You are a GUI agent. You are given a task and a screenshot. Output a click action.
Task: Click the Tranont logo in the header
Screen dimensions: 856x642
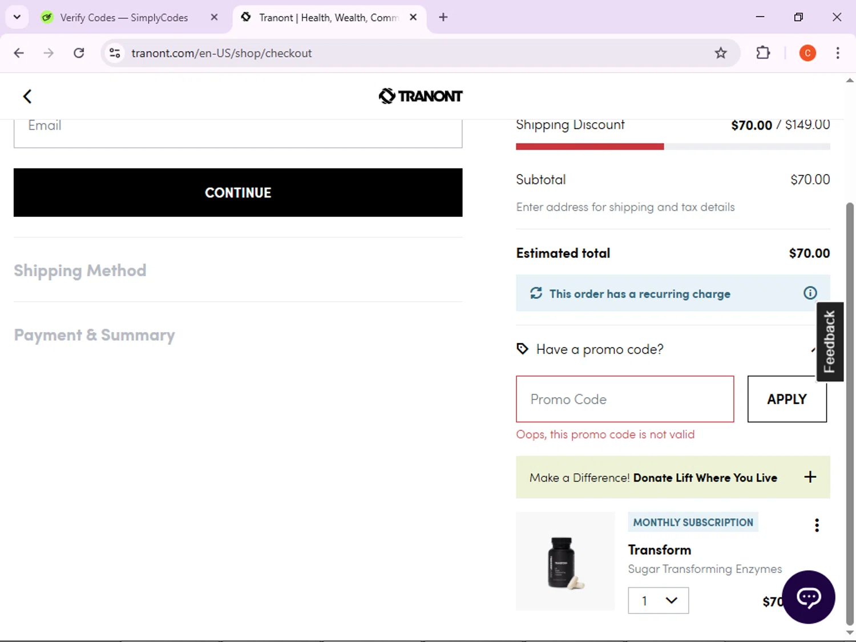click(x=421, y=96)
